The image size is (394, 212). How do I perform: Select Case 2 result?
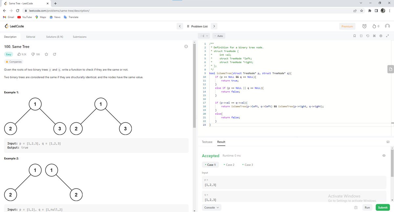click(x=229, y=165)
